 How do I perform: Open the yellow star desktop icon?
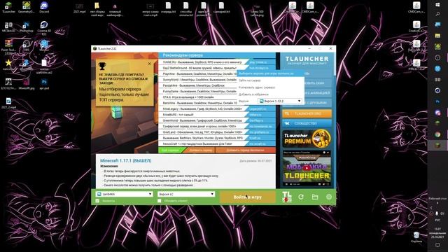pyautogui.click(x=8, y=64)
